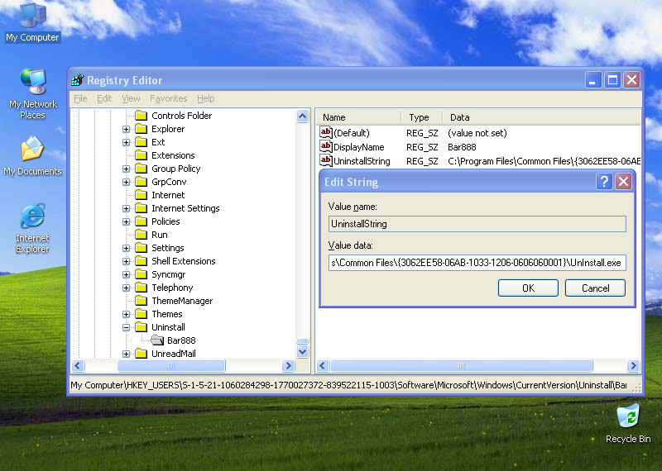Click the Run key folder icon

click(x=141, y=235)
